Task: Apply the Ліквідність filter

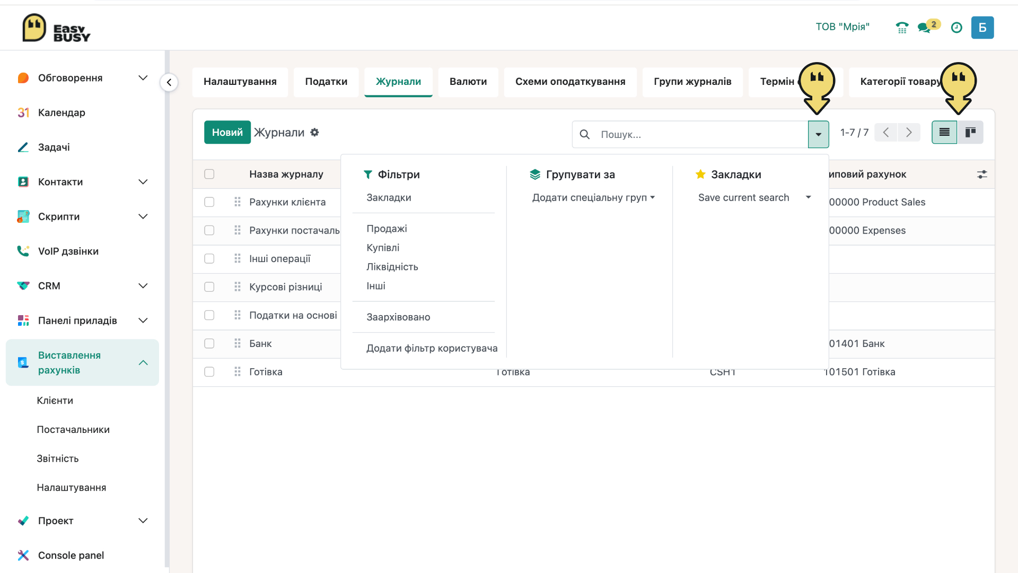Action: 392,267
